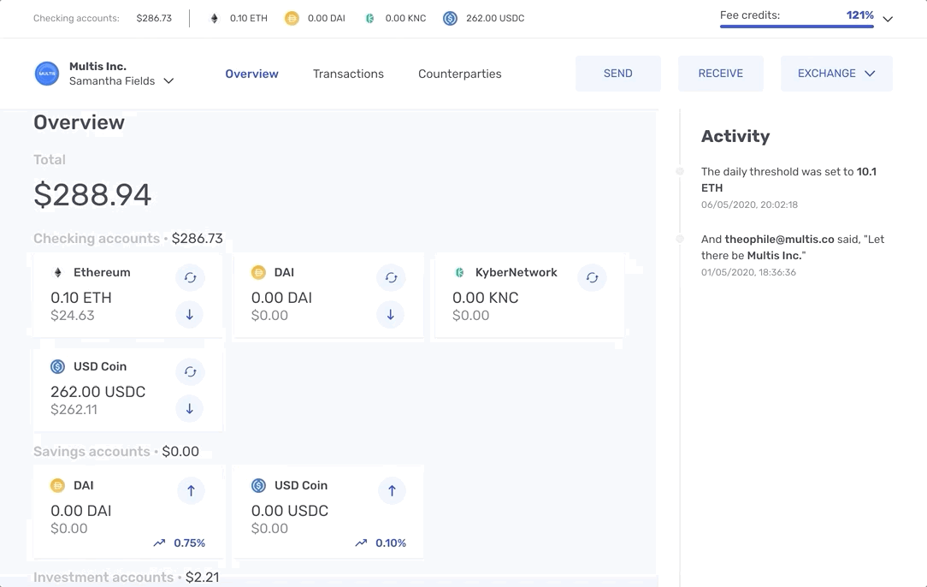Refresh the USD Coin checking card
Screen dimensions: 927x587
(190, 371)
